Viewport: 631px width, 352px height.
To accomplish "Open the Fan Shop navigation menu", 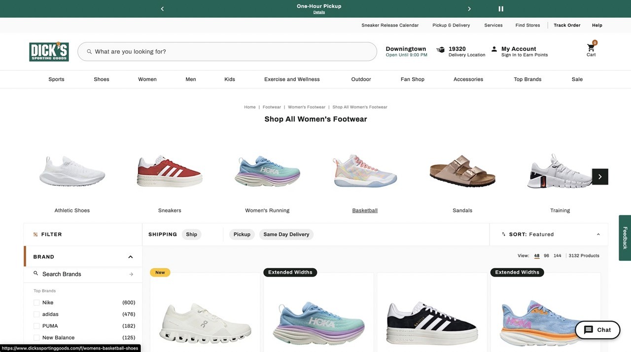I will click(x=413, y=79).
